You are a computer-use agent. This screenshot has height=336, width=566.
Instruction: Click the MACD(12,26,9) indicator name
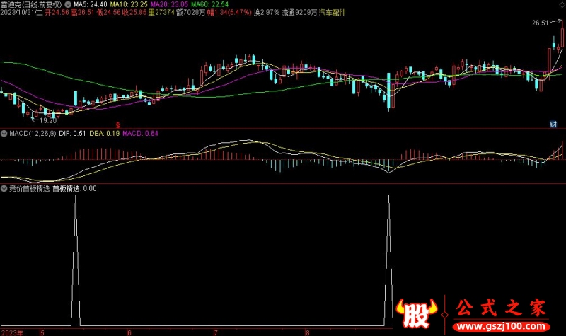pyautogui.click(x=33, y=134)
